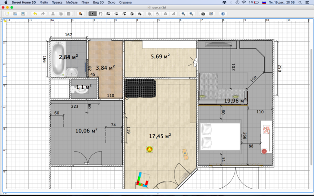Select the Add Text label tool

click(140, 14)
